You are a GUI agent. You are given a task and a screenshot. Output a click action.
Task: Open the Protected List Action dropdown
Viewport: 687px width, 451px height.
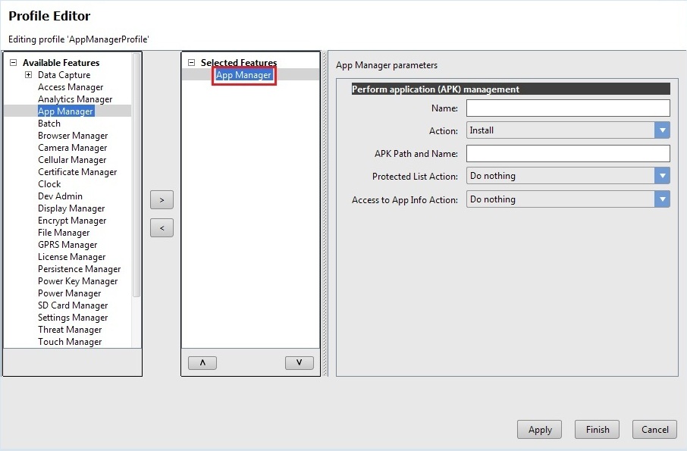[x=663, y=176]
